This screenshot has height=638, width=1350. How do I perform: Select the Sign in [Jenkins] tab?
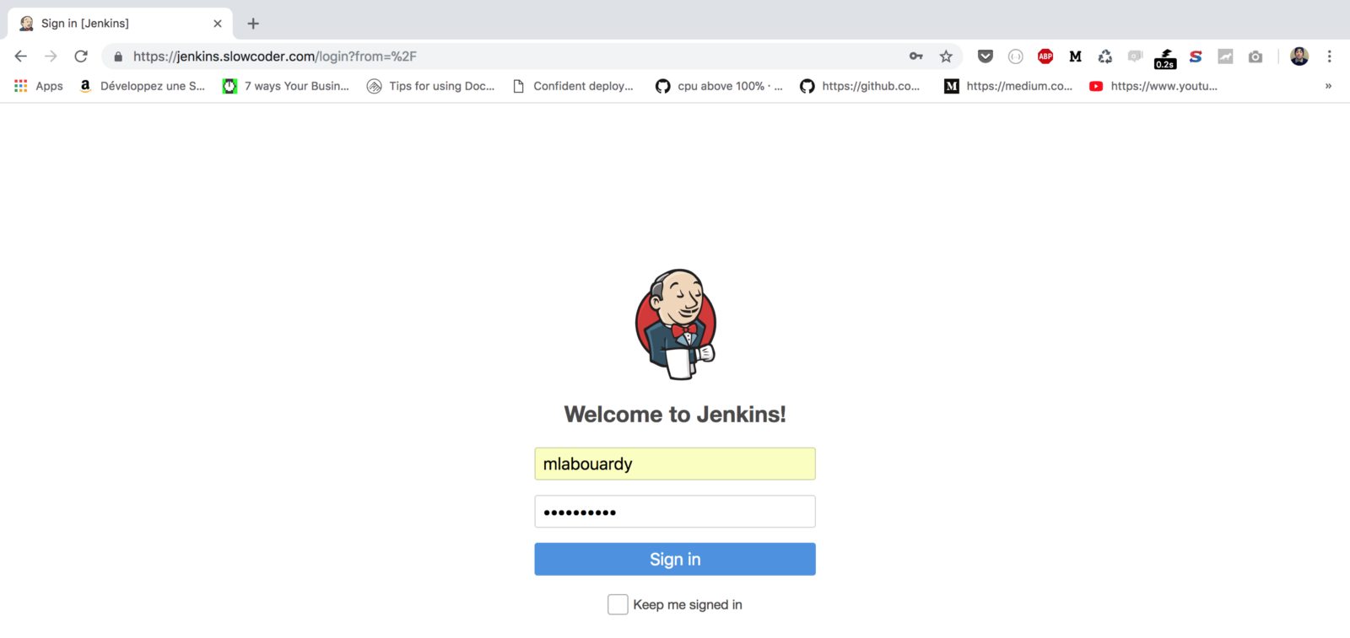[110, 24]
